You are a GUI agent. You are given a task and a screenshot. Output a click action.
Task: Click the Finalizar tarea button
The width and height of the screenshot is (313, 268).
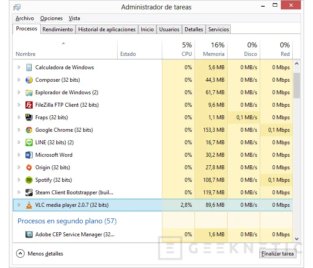[278, 254]
